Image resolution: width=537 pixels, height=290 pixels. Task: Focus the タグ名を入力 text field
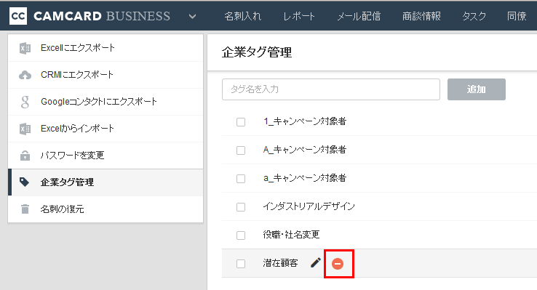tap(331, 89)
